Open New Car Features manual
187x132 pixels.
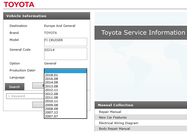tap(141, 117)
